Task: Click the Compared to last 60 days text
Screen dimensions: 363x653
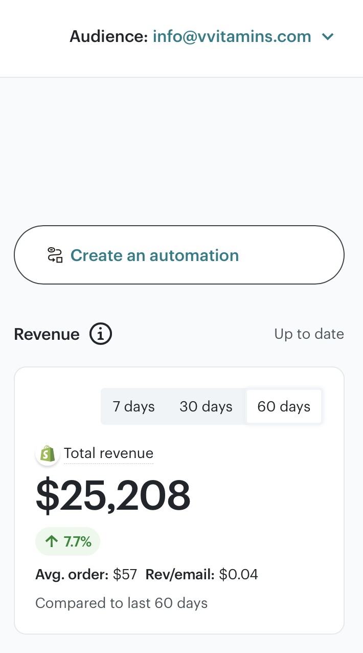Action: tap(121, 603)
